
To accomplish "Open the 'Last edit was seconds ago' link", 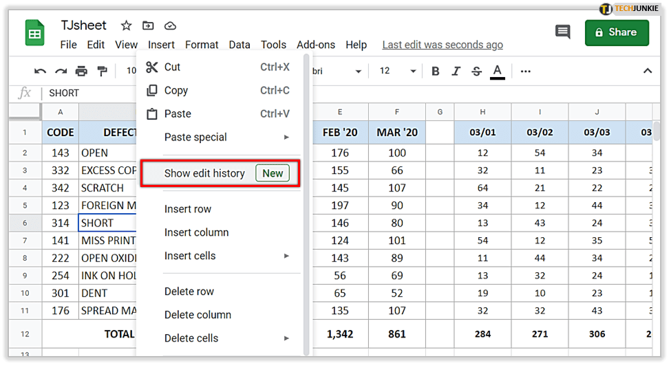I will point(443,45).
